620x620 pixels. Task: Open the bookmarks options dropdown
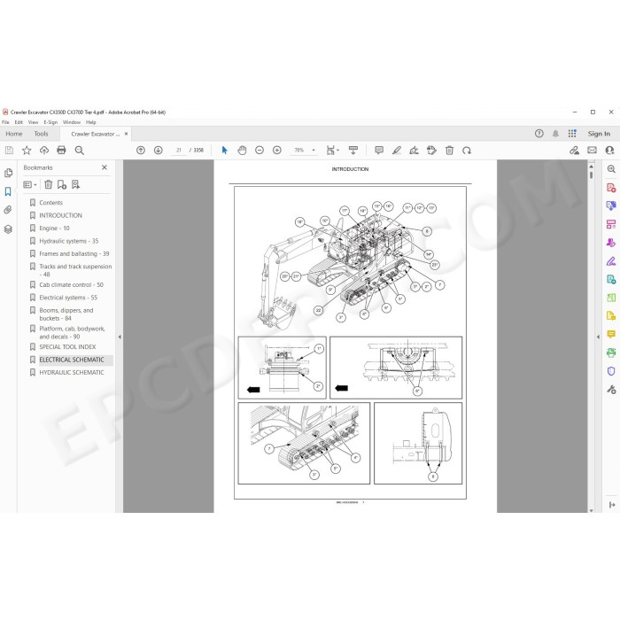coord(30,184)
